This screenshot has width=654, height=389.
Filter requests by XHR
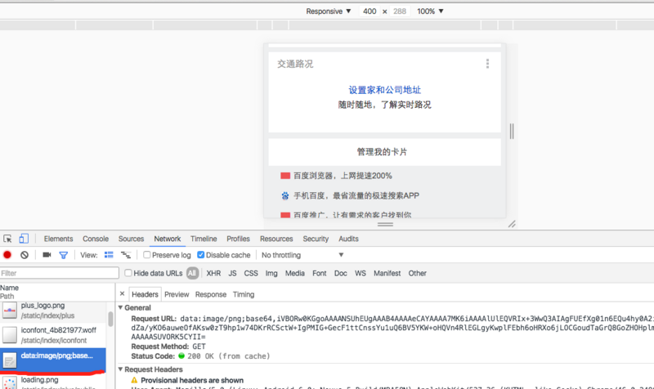(213, 273)
